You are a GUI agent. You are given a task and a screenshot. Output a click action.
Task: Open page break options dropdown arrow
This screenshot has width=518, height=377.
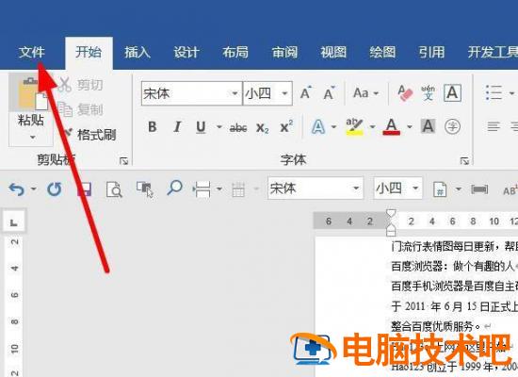219,188
